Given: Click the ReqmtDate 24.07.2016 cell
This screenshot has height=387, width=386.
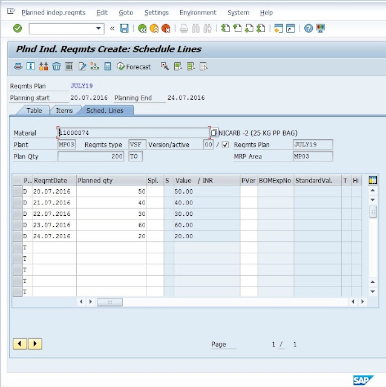Looking at the screenshot, I should [54, 236].
